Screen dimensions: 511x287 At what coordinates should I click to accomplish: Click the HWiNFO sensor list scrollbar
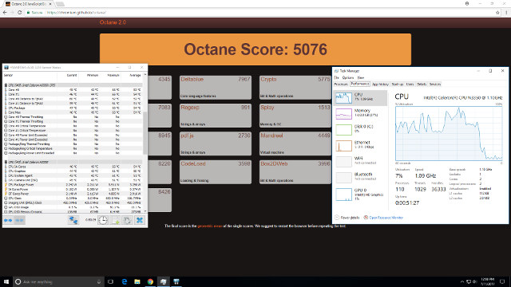point(145,143)
